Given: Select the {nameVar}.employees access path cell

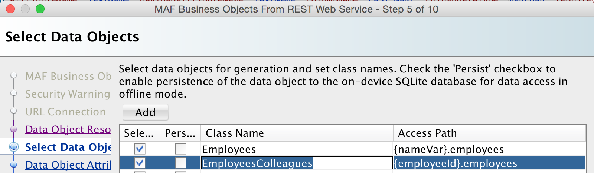Looking at the screenshot, I should pyautogui.click(x=489, y=149).
